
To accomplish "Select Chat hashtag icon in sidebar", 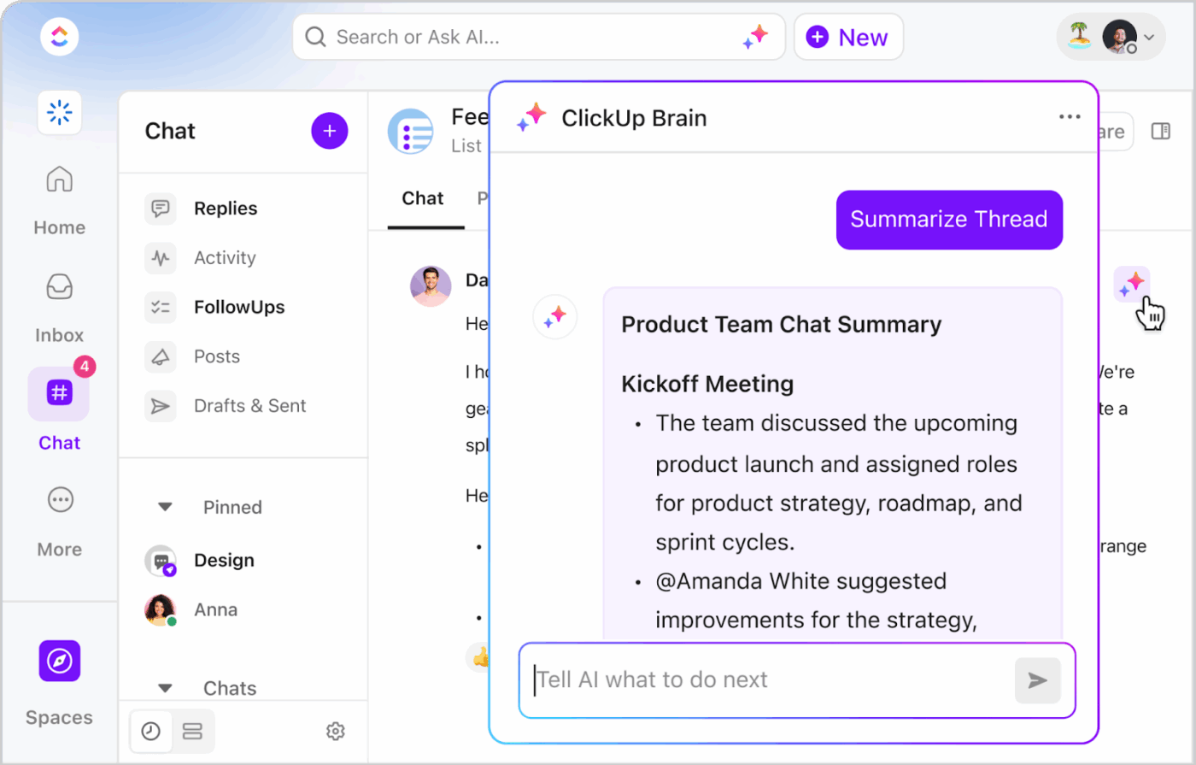I will (x=59, y=393).
